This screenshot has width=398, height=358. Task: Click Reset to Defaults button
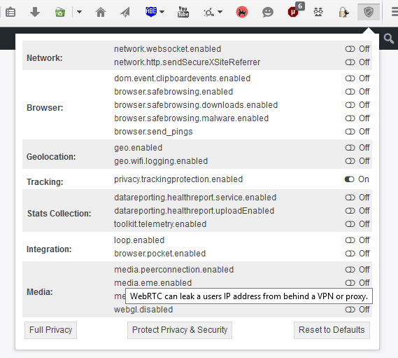pos(332,330)
